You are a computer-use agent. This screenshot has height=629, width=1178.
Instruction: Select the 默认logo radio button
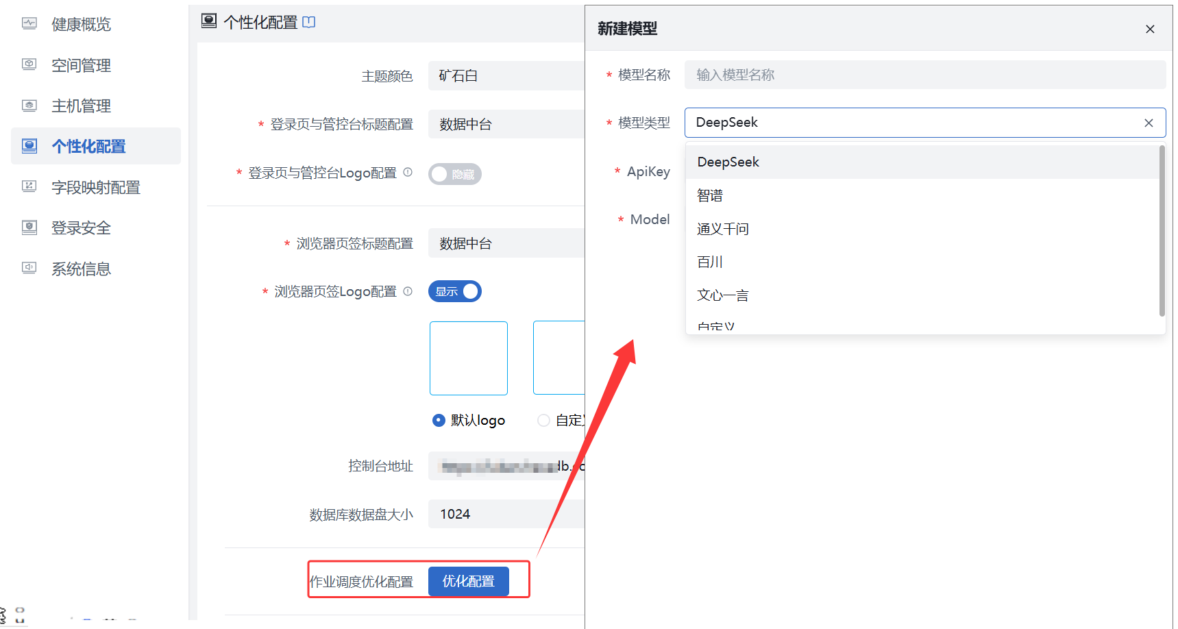point(438,420)
